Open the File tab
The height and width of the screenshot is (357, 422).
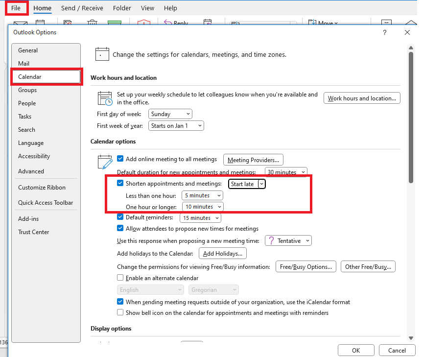tap(16, 8)
